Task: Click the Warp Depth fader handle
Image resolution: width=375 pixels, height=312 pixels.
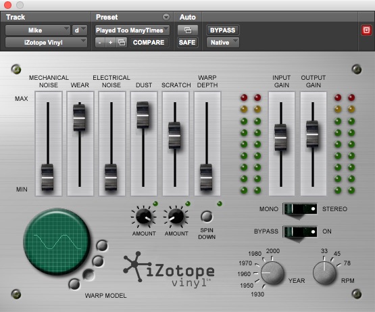Action: coord(206,177)
